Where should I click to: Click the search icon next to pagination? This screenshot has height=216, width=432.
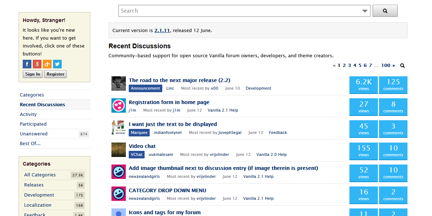[402, 66]
